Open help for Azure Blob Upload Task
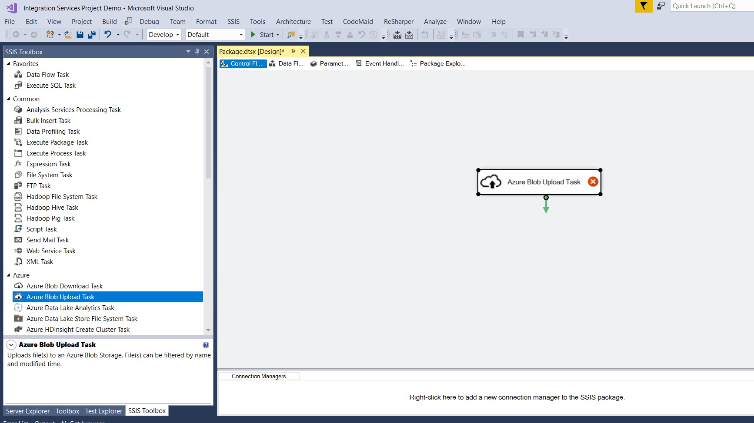This screenshot has width=754, height=423. [x=206, y=345]
